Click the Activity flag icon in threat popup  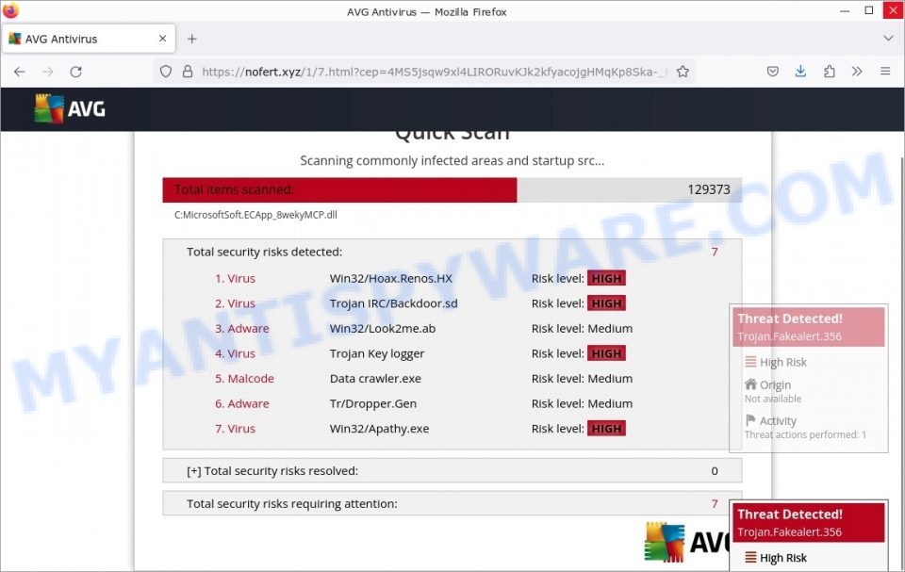pyautogui.click(x=749, y=420)
